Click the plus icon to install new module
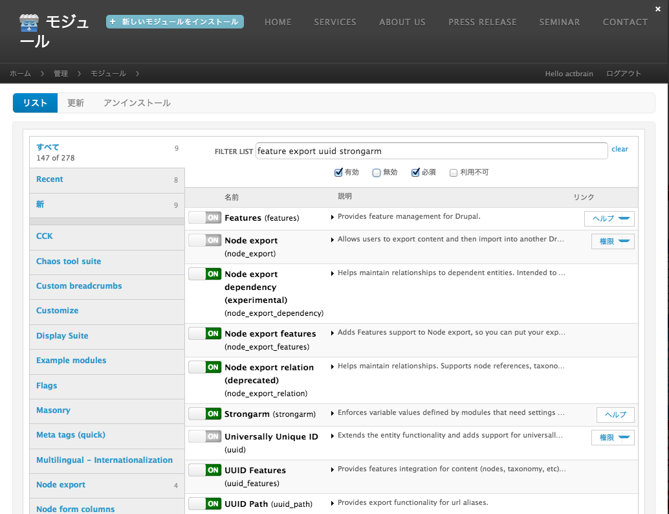Screen dimensions: 669x514 (x=113, y=21)
